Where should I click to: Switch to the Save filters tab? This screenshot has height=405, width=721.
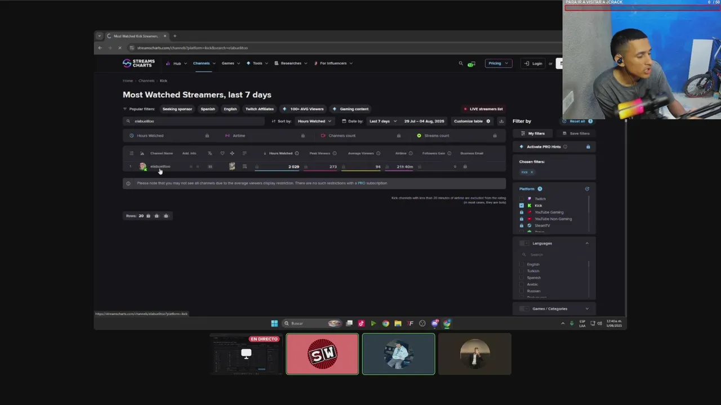pos(576,134)
